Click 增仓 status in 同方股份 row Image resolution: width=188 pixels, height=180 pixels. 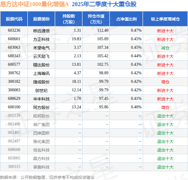165,107
